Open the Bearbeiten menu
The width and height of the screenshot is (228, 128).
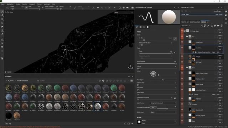[10, 4]
